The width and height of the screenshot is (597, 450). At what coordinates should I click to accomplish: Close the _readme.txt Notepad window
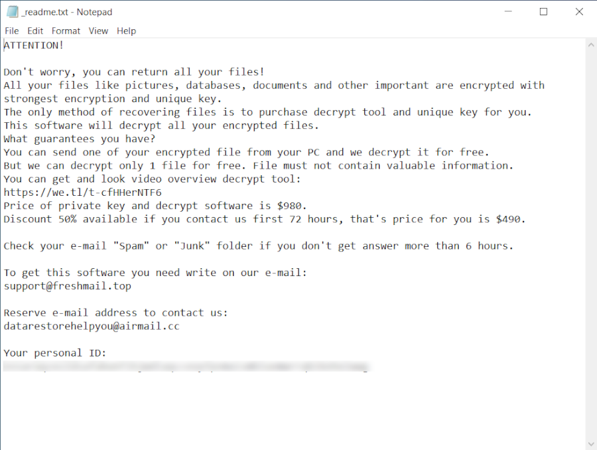[578, 12]
